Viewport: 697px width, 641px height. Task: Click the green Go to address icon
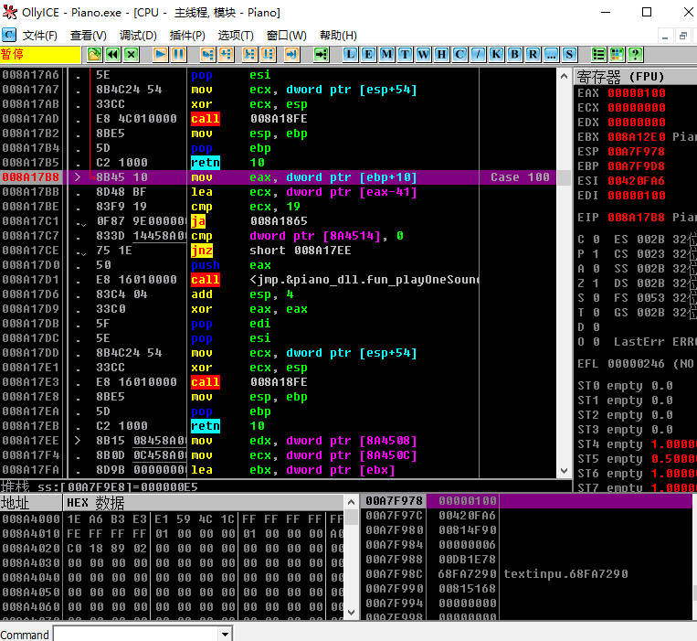tap(321, 55)
